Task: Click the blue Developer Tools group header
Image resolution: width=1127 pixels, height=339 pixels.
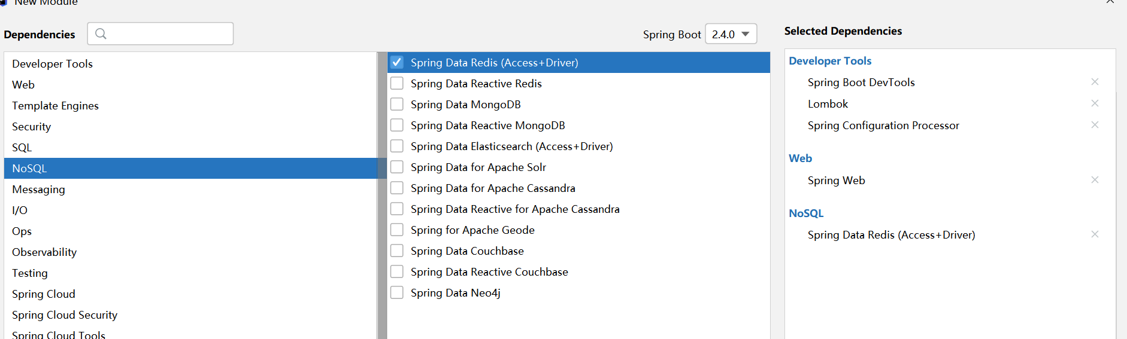Action: click(830, 60)
